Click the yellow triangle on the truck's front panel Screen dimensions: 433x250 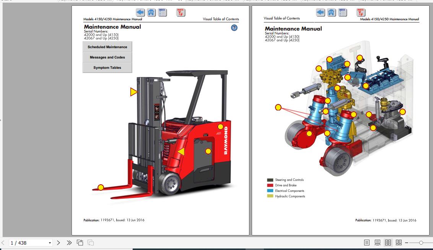181,151
